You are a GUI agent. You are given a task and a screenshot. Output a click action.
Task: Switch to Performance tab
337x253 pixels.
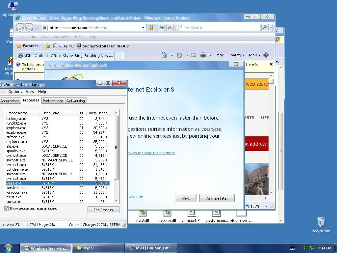pos(53,101)
